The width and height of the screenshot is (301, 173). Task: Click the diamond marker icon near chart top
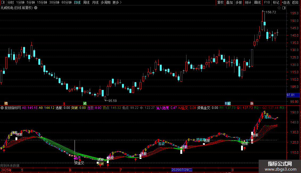(279, 8)
